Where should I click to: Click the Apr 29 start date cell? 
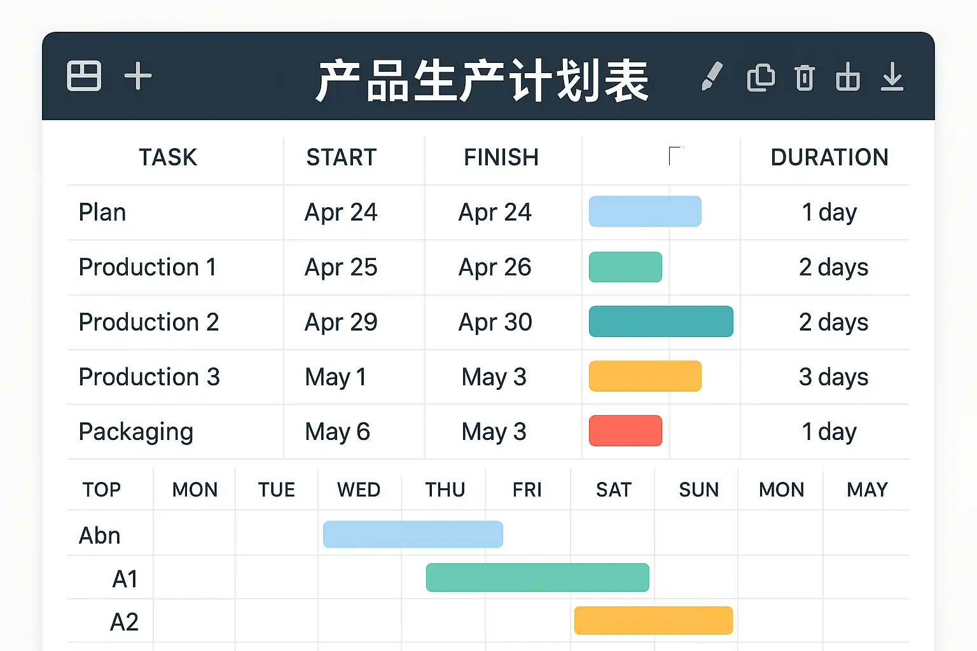(x=341, y=322)
